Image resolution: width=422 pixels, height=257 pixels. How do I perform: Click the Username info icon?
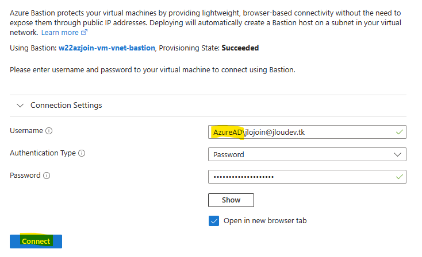[x=49, y=131]
